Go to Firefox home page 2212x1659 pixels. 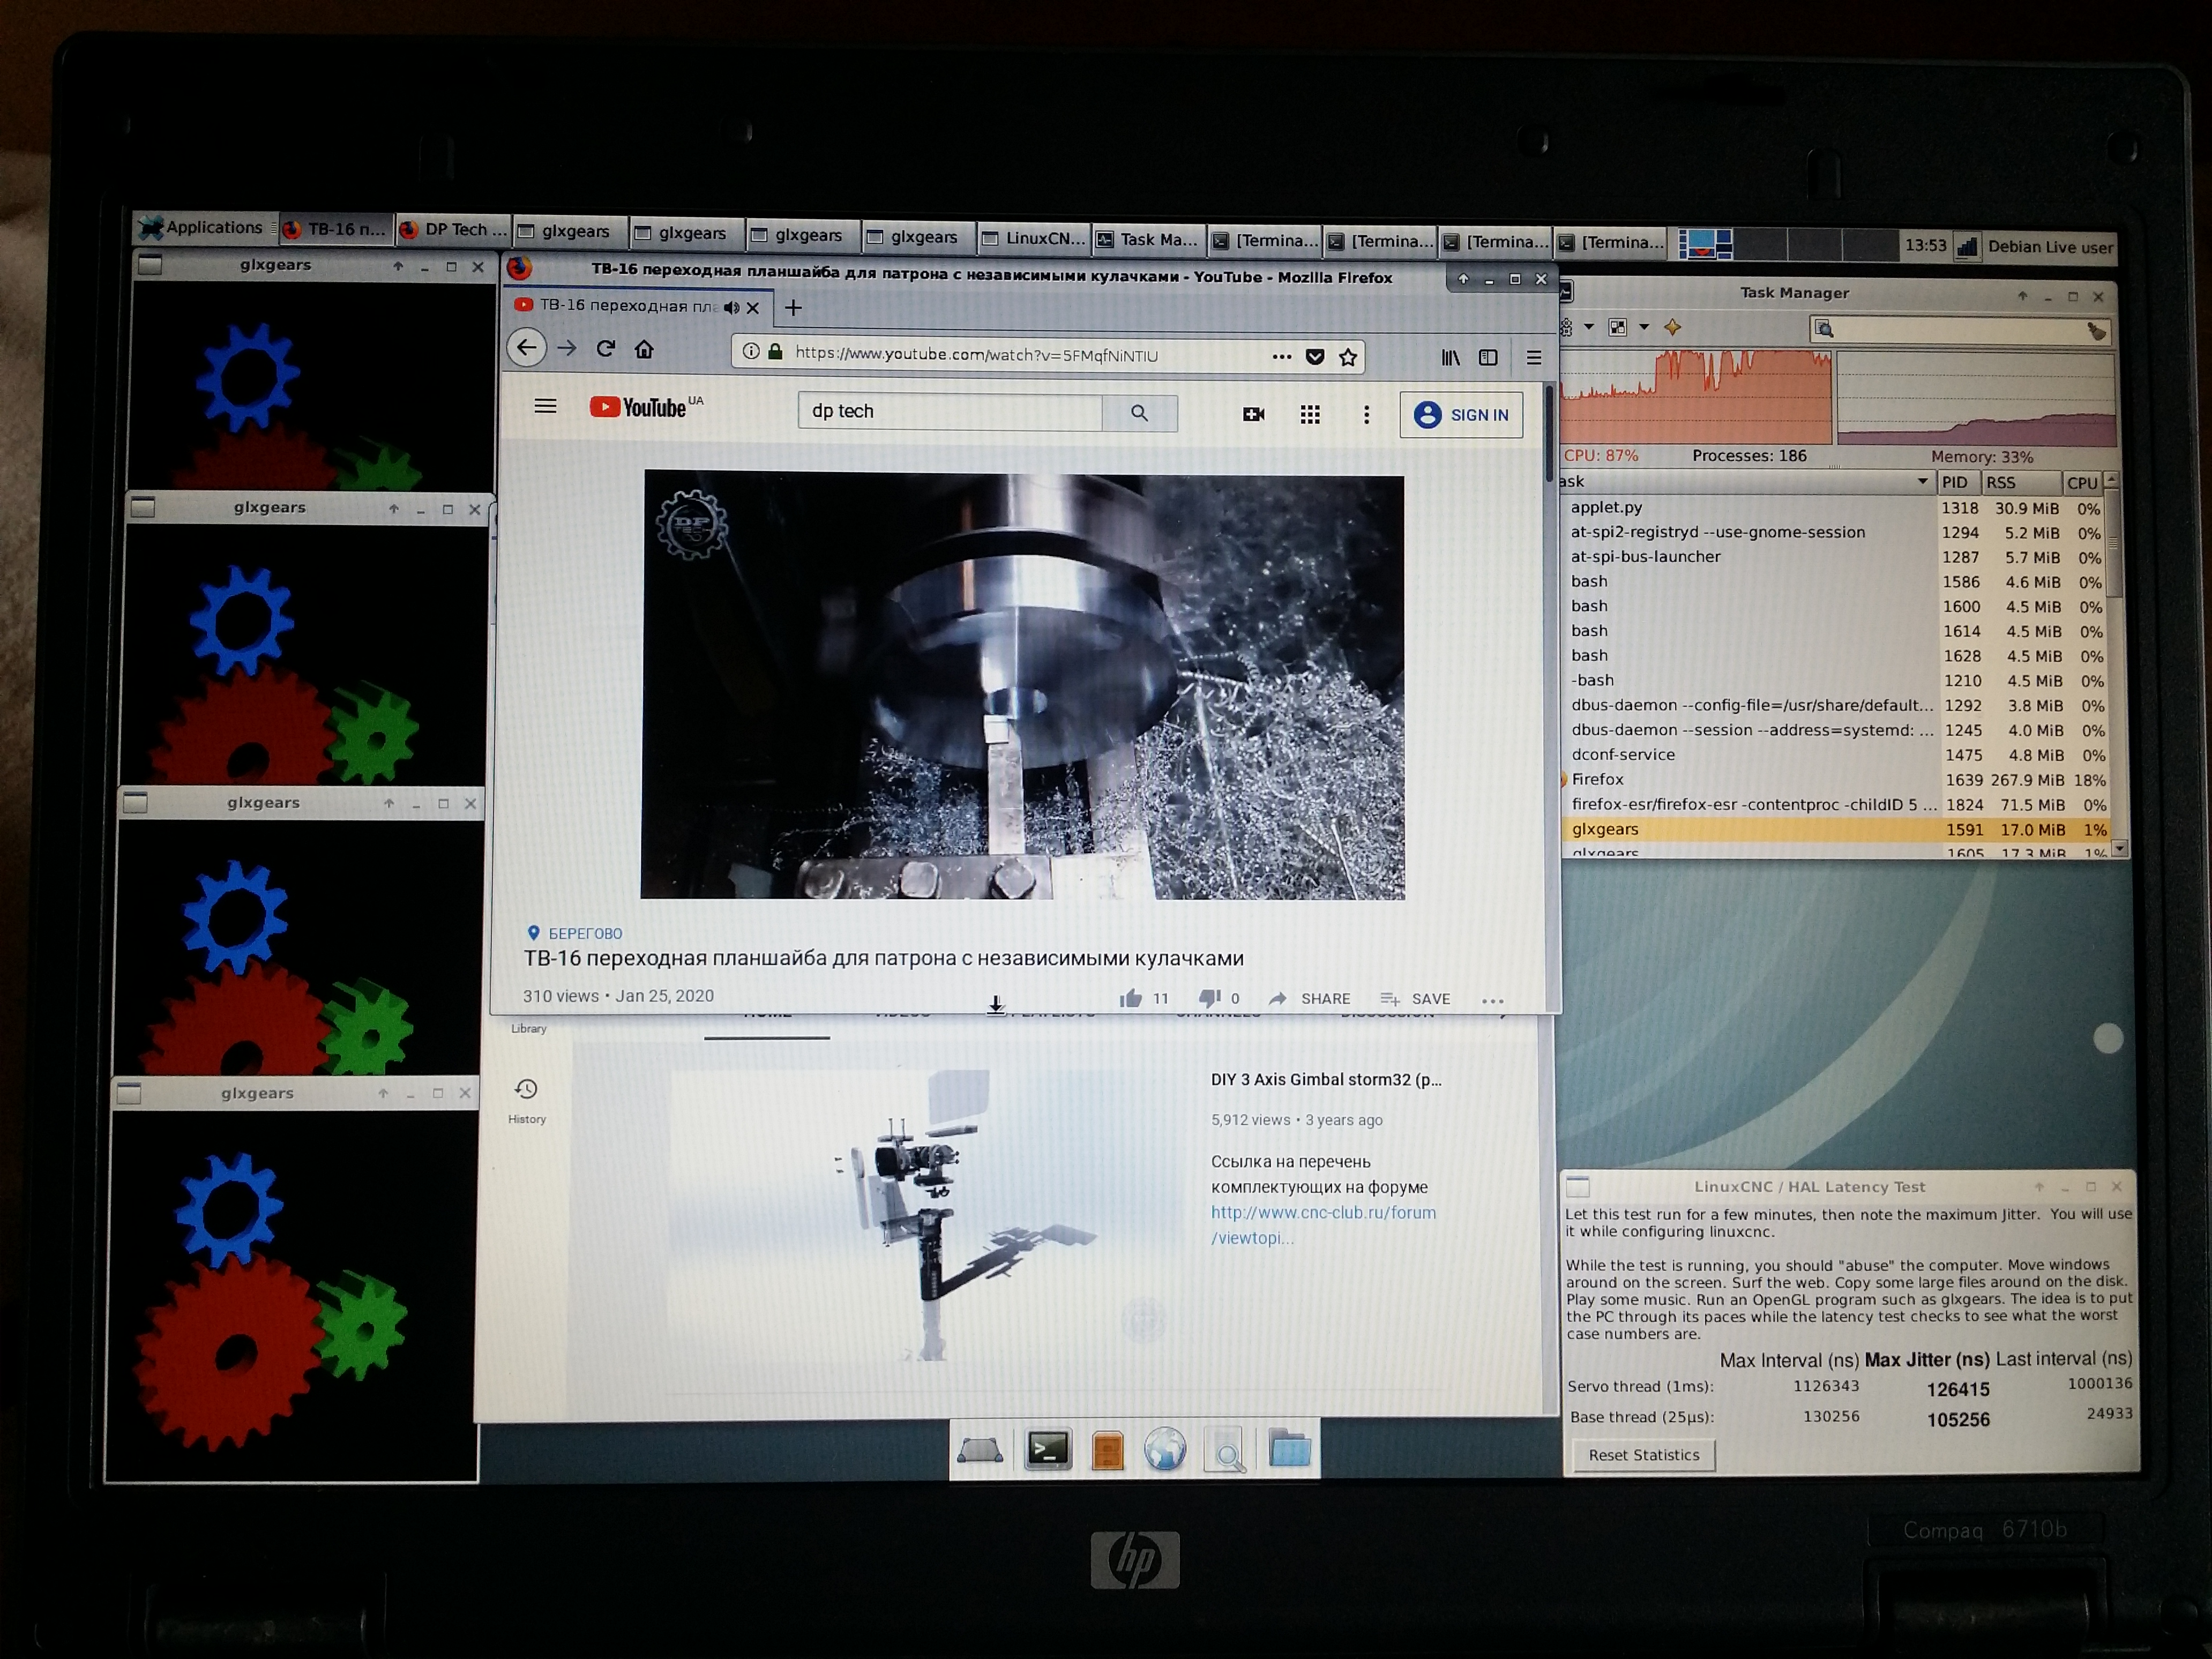pos(644,349)
